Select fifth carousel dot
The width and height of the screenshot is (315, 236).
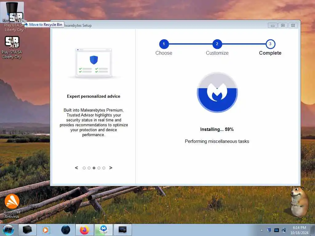pyautogui.click(x=104, y=168)
